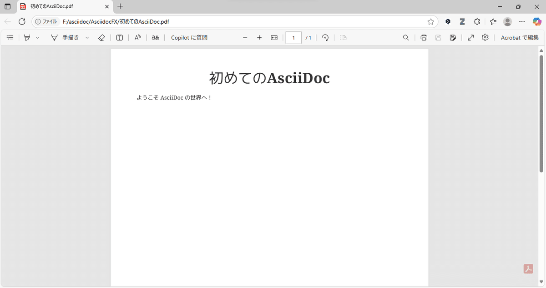Rotate the PDF page
Screen dimensions: 546x288
pos(325,37)
